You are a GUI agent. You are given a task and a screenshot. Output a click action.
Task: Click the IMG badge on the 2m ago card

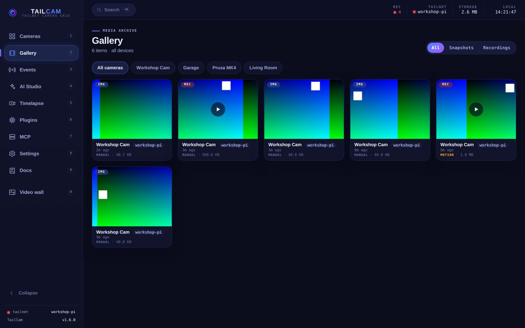[x=101, y=84]
